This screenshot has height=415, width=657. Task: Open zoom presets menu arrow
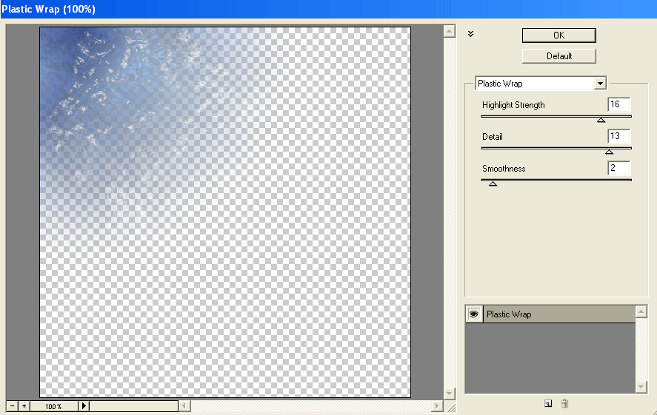[84, 406]
